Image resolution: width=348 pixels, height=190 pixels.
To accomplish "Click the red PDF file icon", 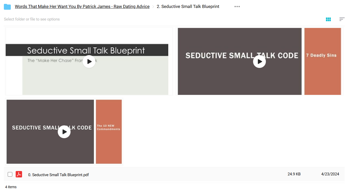I will [x=19, y=174].
